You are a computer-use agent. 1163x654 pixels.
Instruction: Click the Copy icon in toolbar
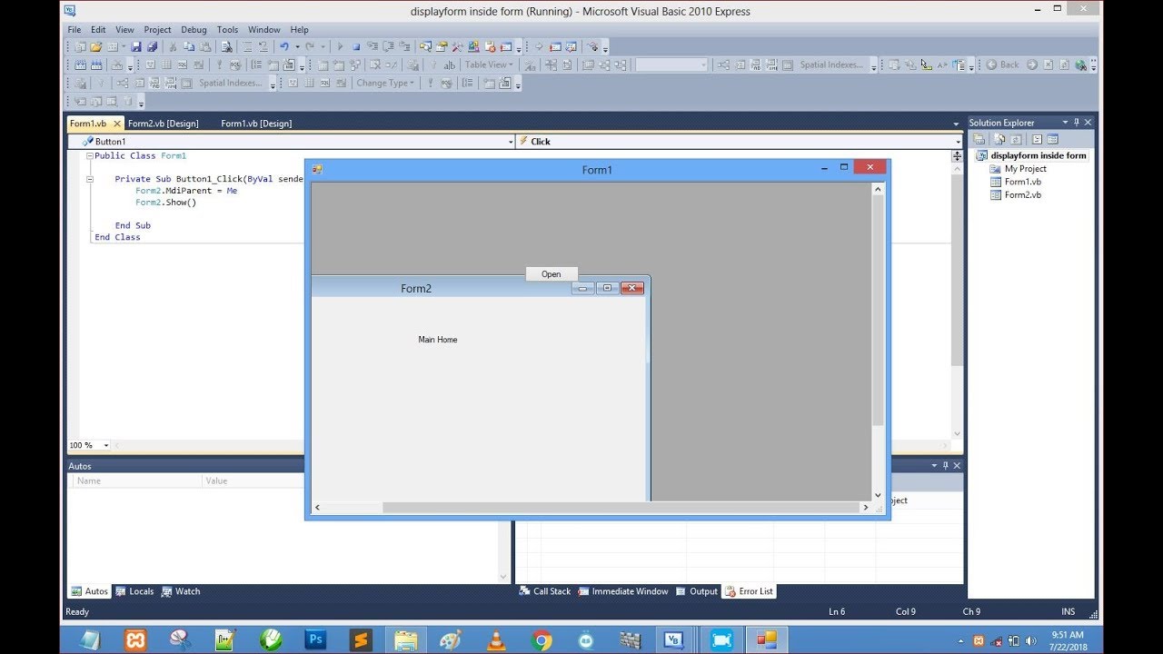tap(189, 46)
